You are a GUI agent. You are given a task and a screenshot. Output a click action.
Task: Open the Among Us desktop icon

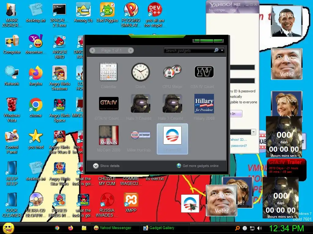(x=83, y=13)
